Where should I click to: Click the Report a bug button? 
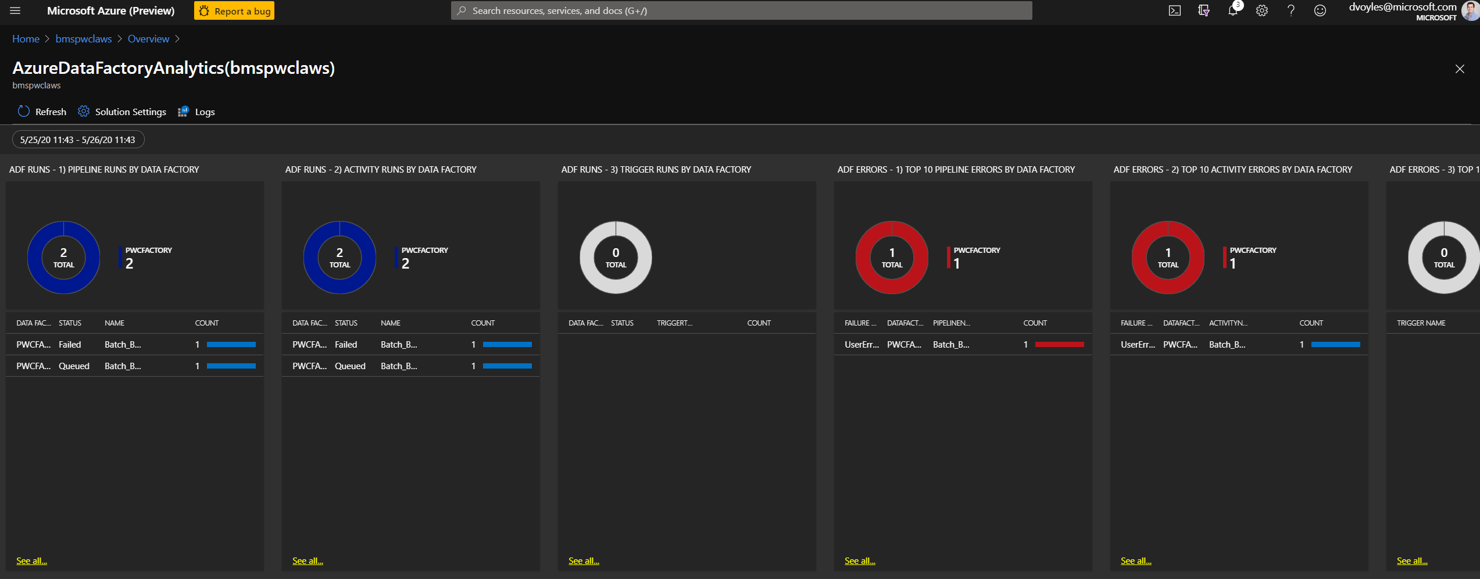point(234,10)
